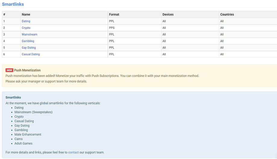The width and height of the screenshot is (277, 159).
Task: Click the Name column header
Action: click(26, 14)
